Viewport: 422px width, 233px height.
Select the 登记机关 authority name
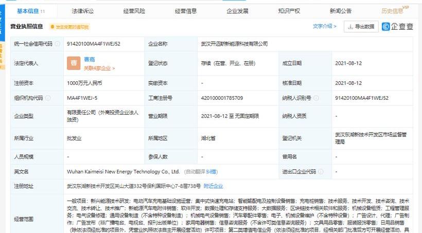pos(371,138)
